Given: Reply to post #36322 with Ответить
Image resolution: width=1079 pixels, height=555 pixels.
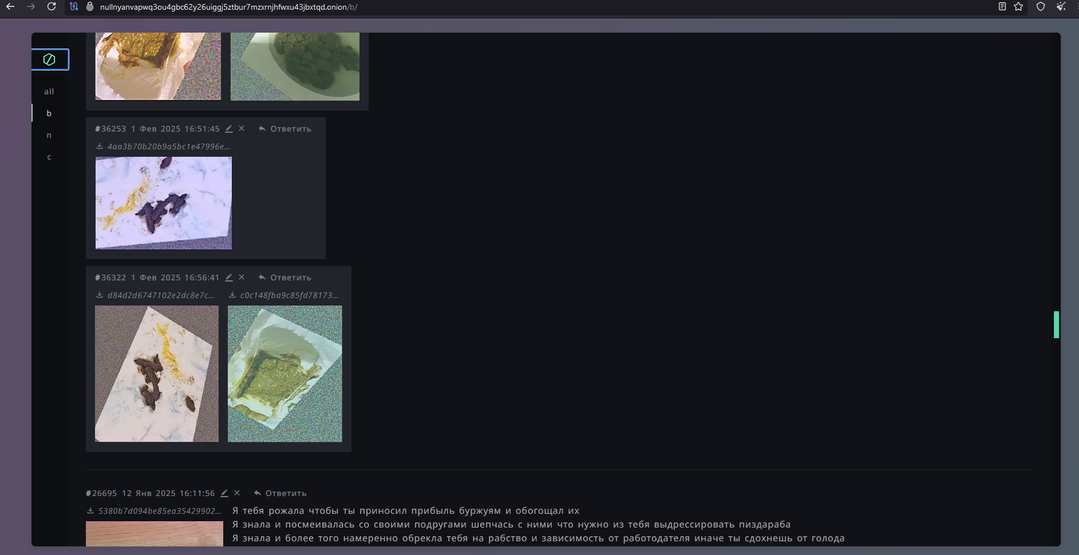Looking at the screenshot, I should click(285, 277).
